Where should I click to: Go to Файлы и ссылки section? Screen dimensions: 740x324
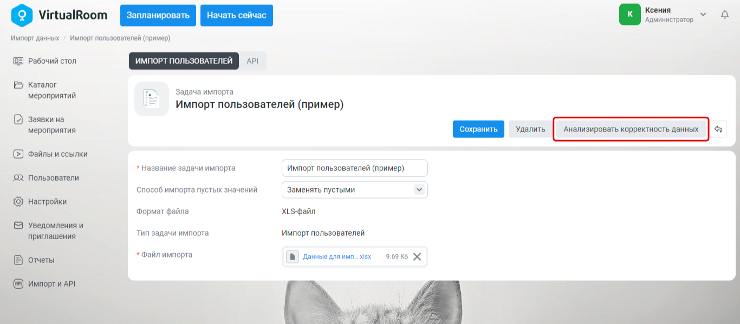(x=50, y=154)
